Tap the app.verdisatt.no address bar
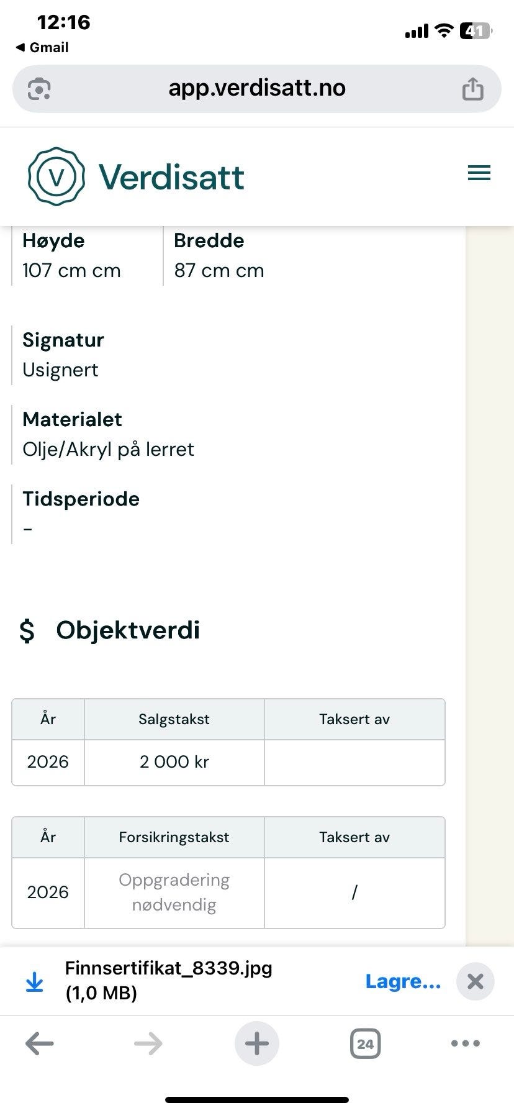Image resolution: width=514 pixels, height=1113 pixels. coord(257,88)
